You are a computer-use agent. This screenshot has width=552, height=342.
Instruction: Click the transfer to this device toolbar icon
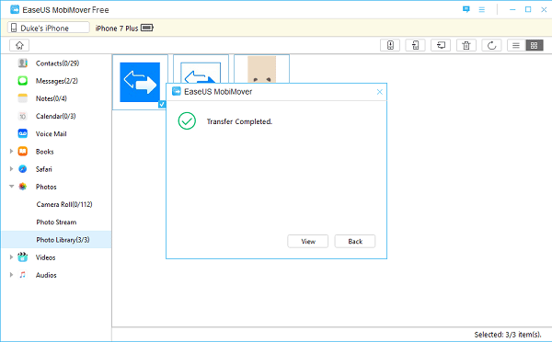click(390, 45)
